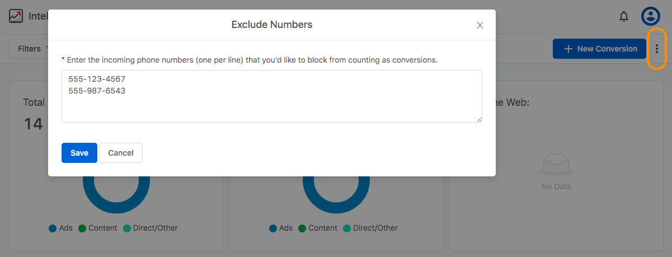The height and width of the screenshot is (257, 672).
Task: Toggle Direct/Other legend in the left chart
Action: 151,228
